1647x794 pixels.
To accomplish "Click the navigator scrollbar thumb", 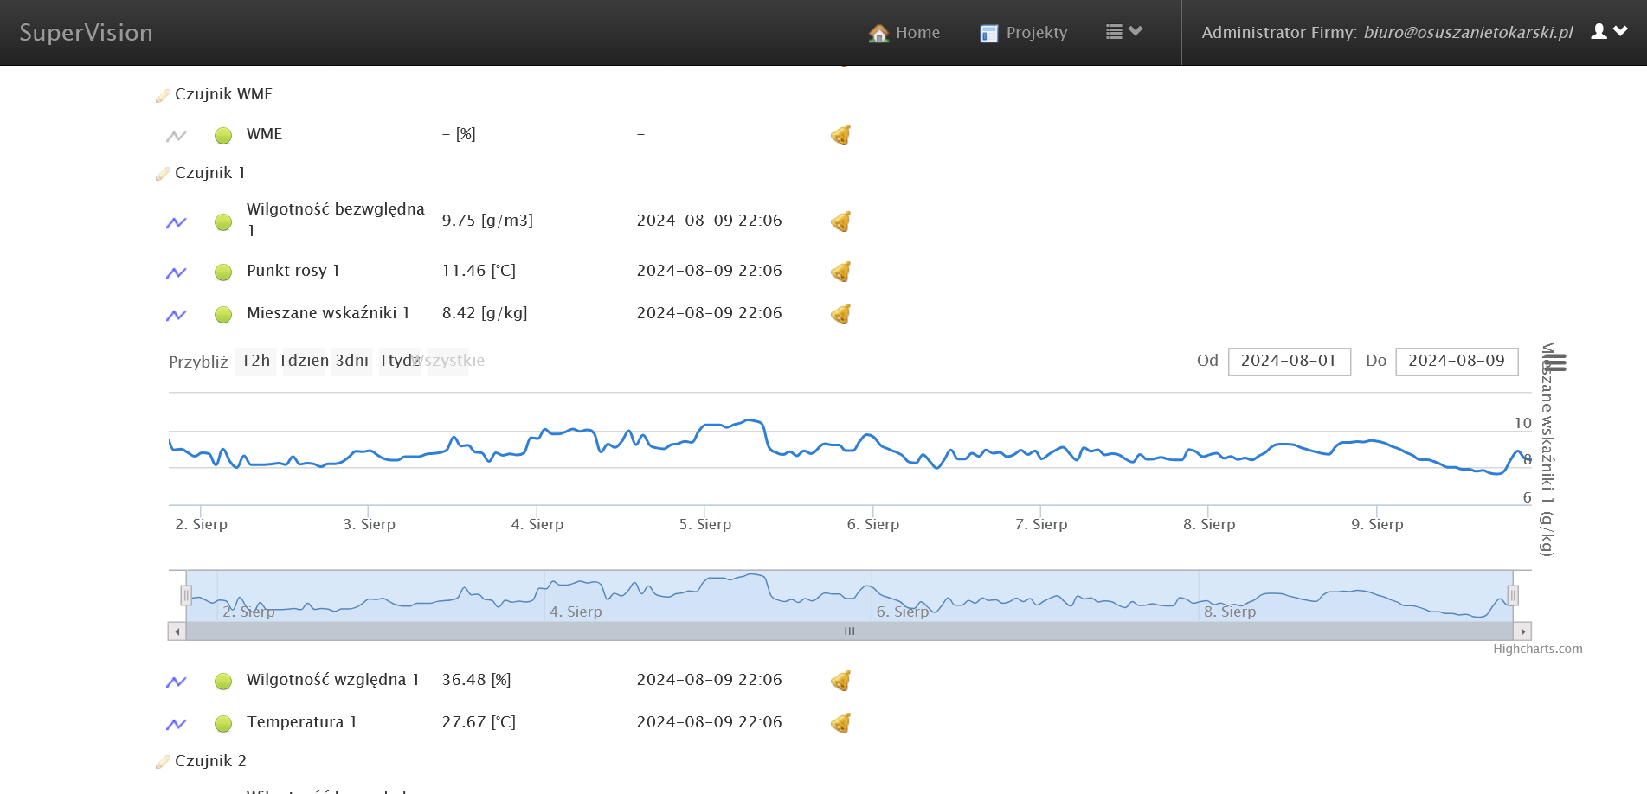I will point(849,631).
